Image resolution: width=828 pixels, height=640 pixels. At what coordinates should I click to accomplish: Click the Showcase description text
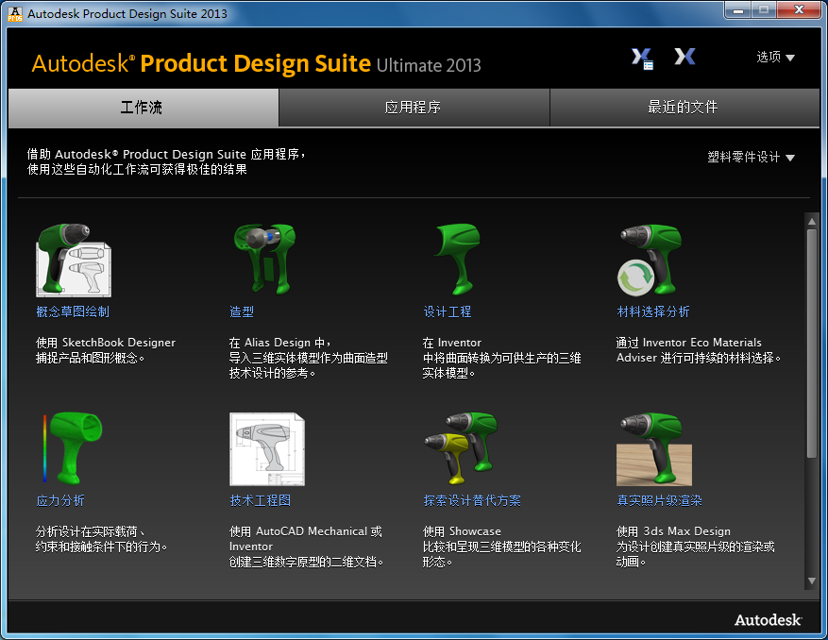click(501, 547)
